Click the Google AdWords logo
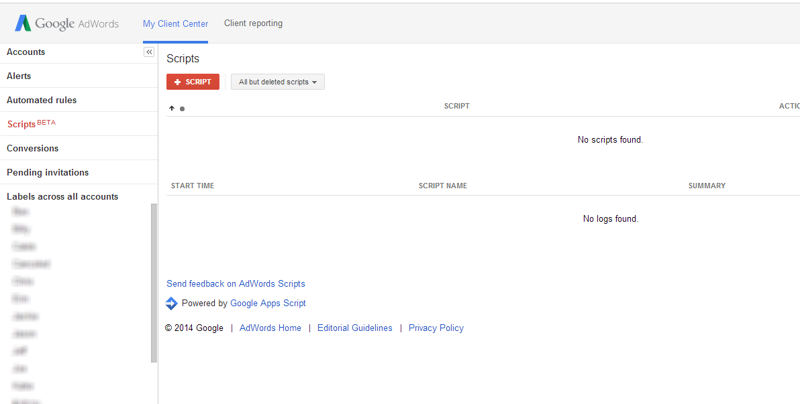 pos(66,23)
